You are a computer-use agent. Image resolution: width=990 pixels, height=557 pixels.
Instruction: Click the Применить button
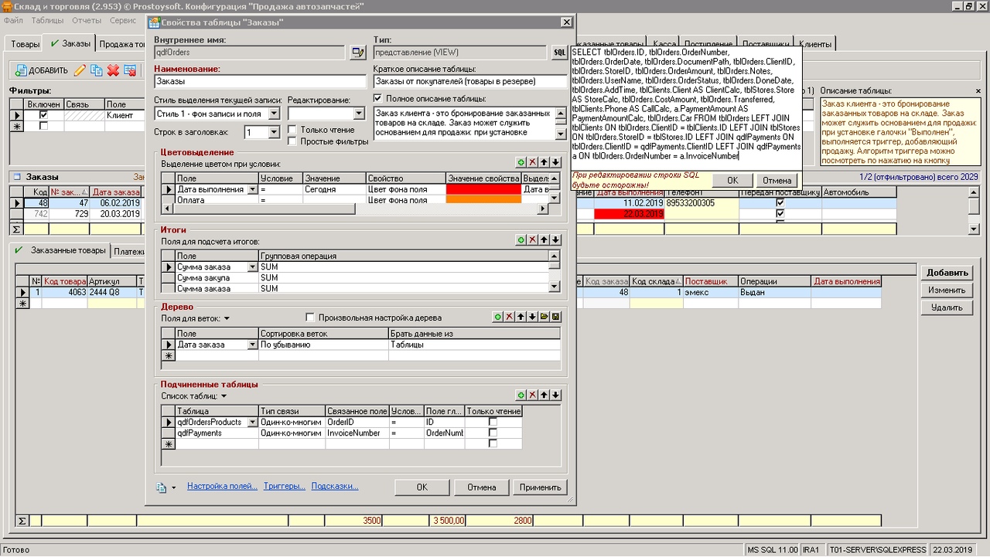coord(540,487)
